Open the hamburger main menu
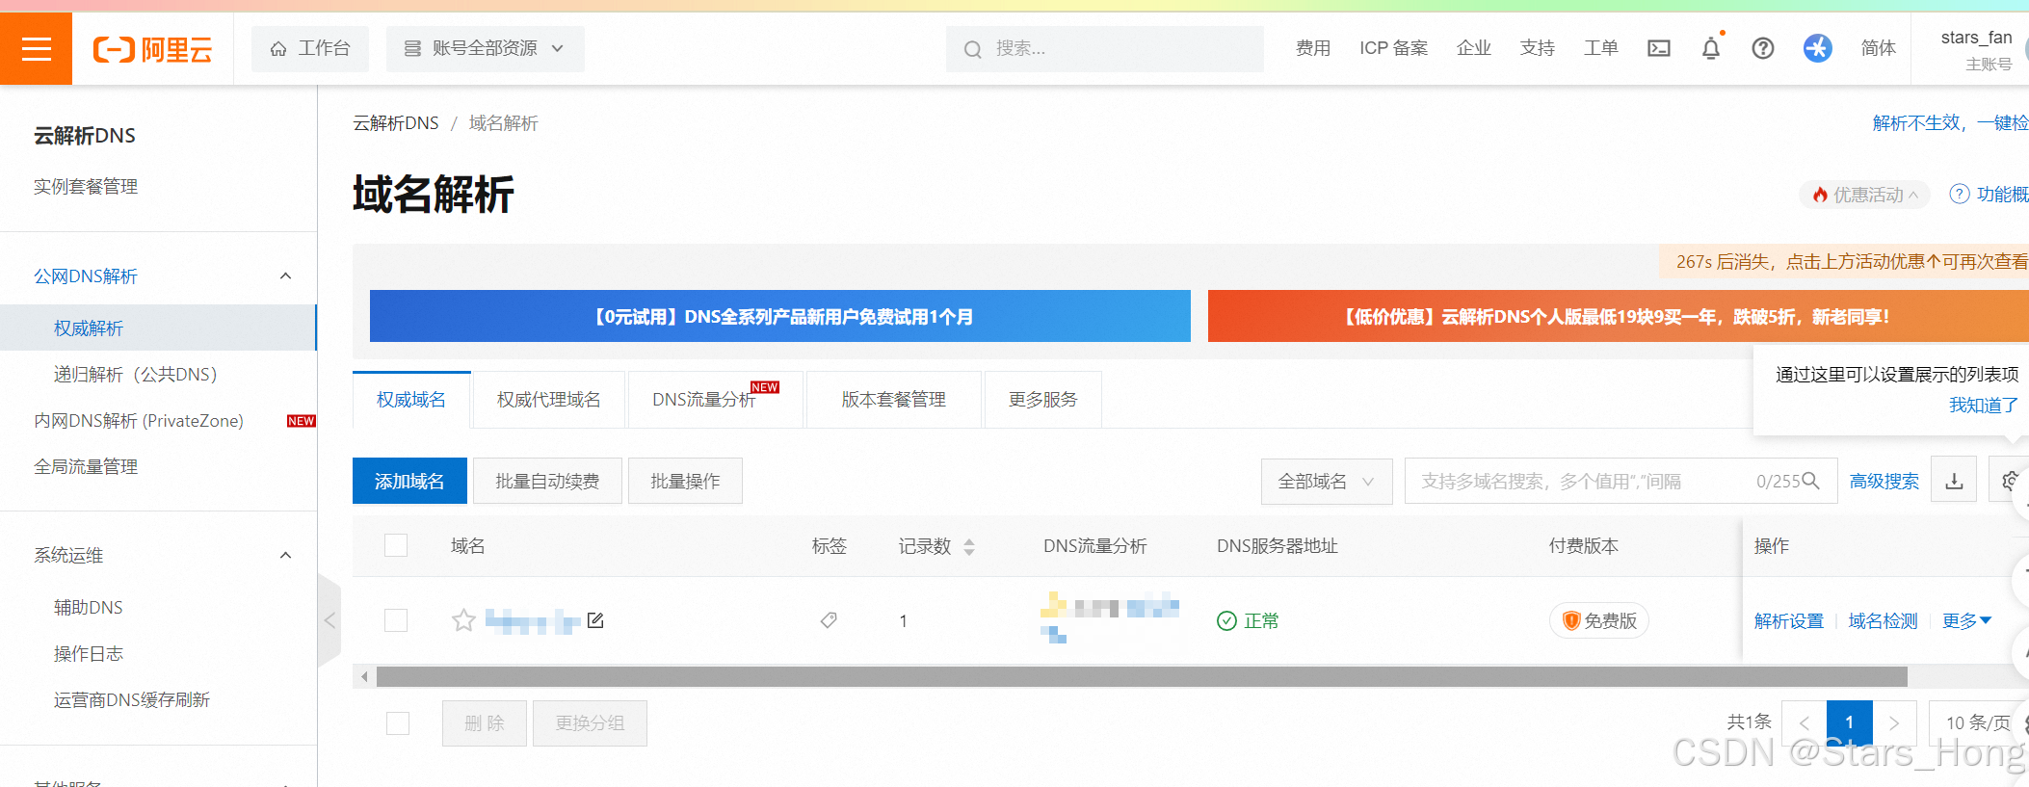Viewport: 2029px width, 787px height. (x=36, y=48)
